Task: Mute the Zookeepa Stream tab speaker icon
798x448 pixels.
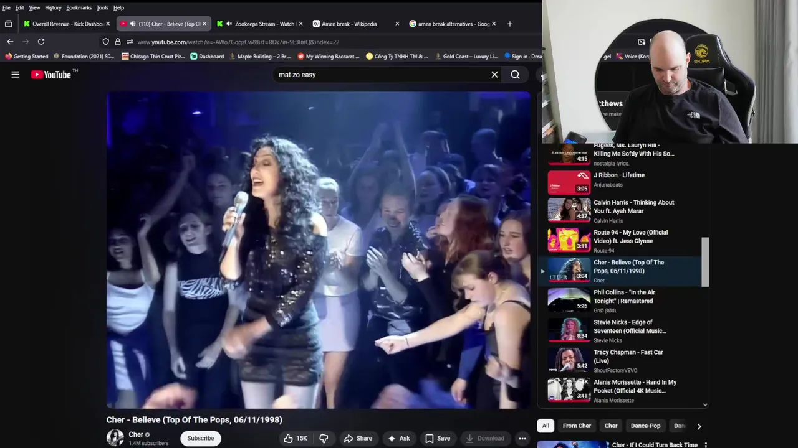Action: point(229,24)
